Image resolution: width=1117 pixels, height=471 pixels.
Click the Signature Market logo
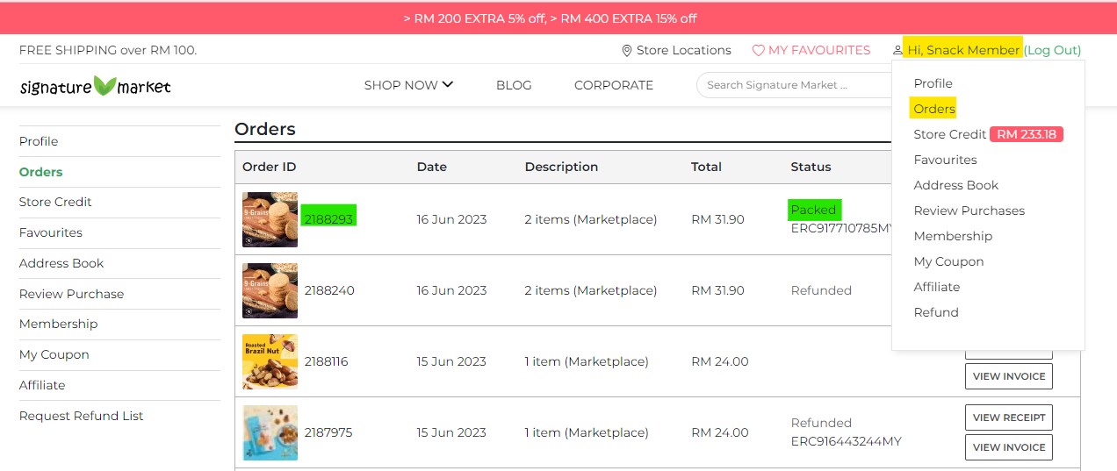(95, 86)
